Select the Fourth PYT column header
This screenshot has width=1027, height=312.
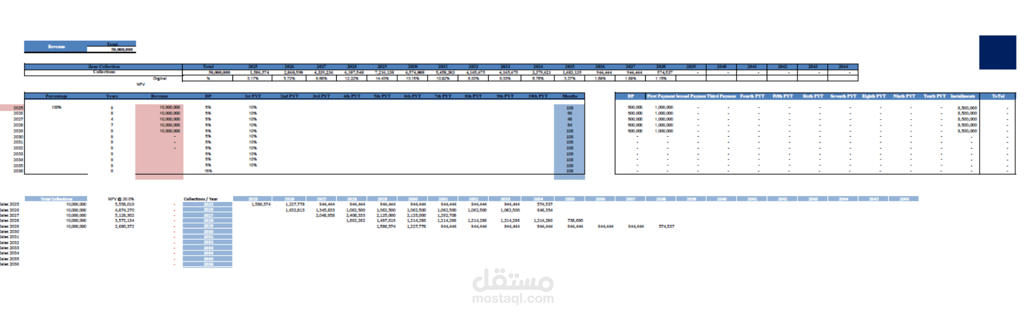coord(752,96)
